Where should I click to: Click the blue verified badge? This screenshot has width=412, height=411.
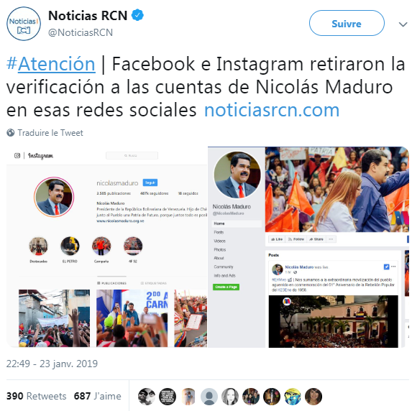pyautogui.click(x=137, y=15)
